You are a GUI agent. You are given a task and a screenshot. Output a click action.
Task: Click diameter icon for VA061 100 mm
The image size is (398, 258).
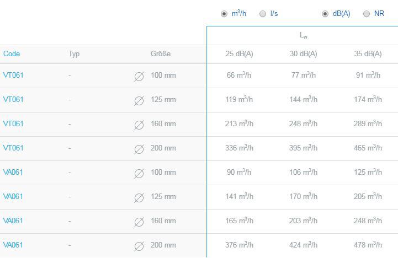pos(139,174)
